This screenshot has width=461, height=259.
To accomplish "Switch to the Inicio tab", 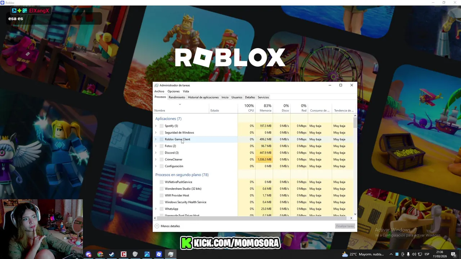I will coord(225,97).
